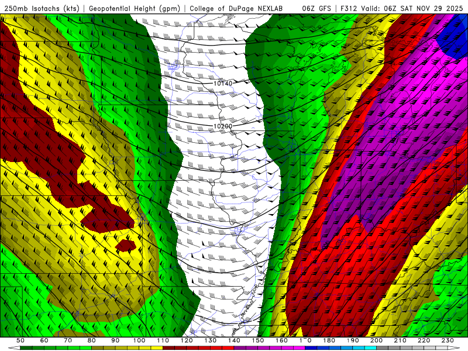This screenshot has width=468, height=351.
Task: Click the 90 value on the color scale
Action: [x=115, y=340]
